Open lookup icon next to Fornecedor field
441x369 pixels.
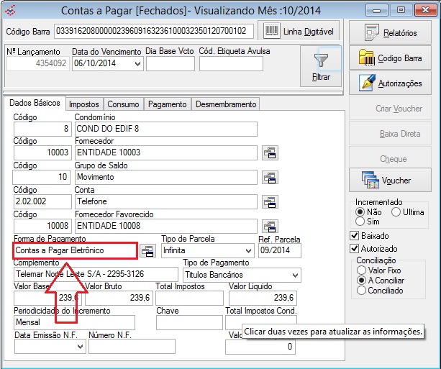pos(269,152)
